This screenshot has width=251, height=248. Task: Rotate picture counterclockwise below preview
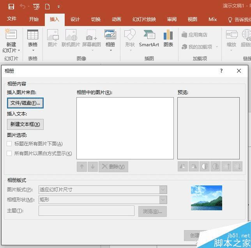click(x=183, y=166)
